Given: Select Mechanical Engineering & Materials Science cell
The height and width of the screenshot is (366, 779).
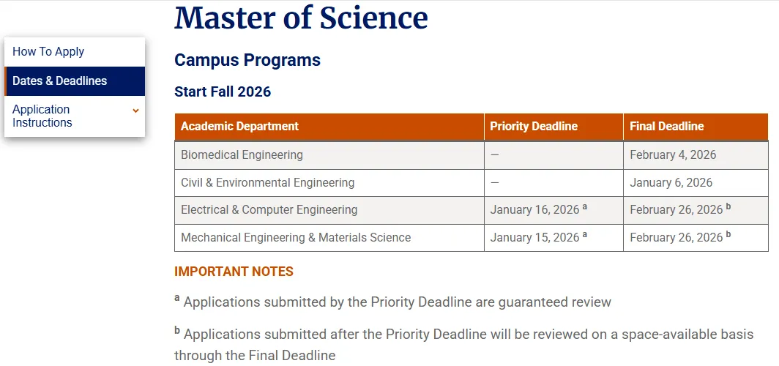Looking at the screenshot, I should (x=296, y=238).
